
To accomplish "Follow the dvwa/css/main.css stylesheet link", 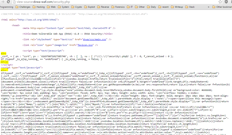I will point(95,39).
